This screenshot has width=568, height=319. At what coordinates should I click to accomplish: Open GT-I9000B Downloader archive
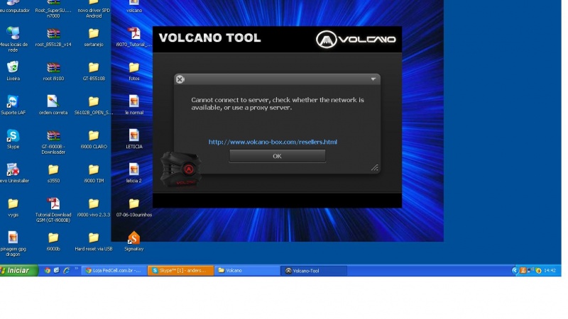pyautogui.click(x=53, y=142)
